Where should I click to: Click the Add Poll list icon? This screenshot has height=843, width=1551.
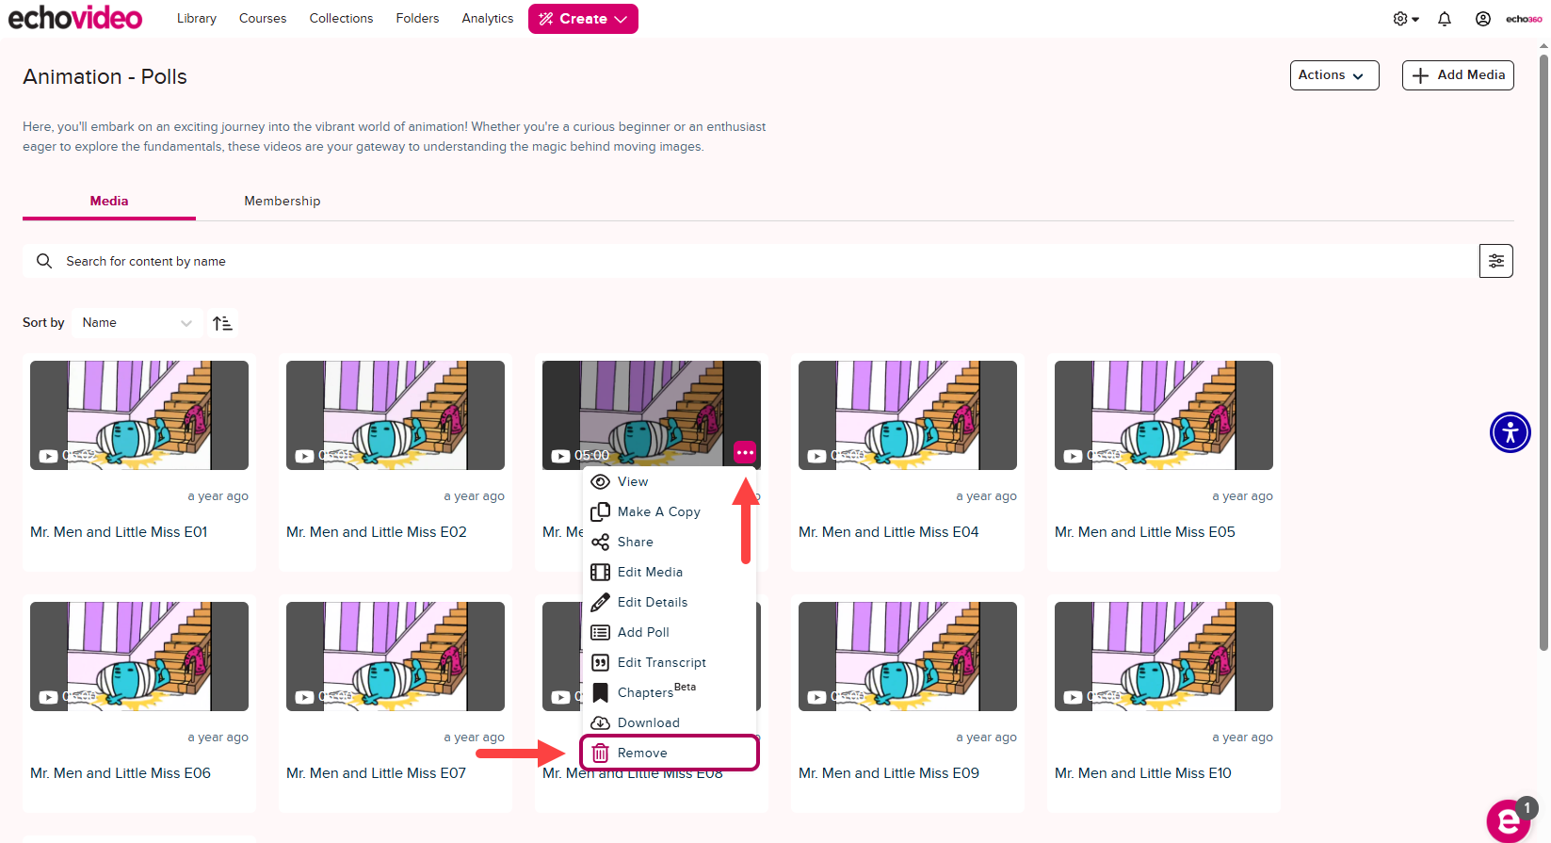pyautogui.click(x=600, y=632)
